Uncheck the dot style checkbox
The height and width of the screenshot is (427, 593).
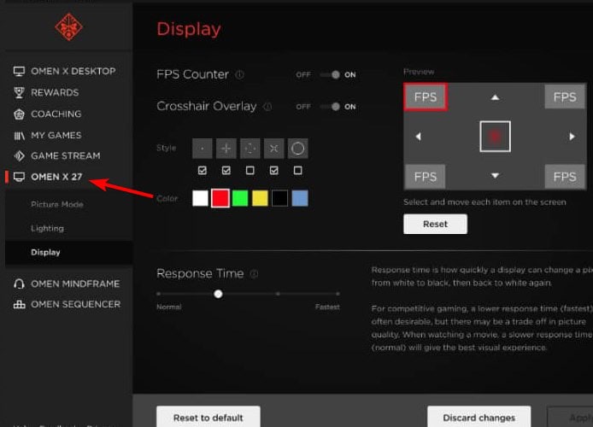point(203,171)
